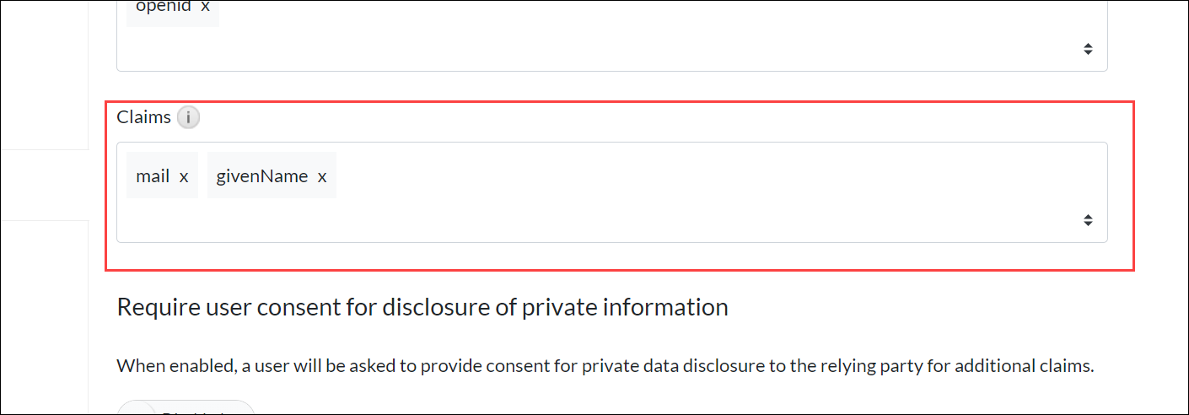1189x415 pixels.
Task: Expand the Claims multi-select box
Action: (x=611, y=192)
